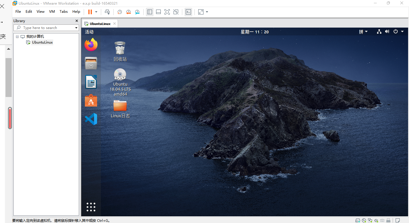Screen dimensions: 409x223
Task: Open the snapshot manager
Action: click(x=137, y=12)
